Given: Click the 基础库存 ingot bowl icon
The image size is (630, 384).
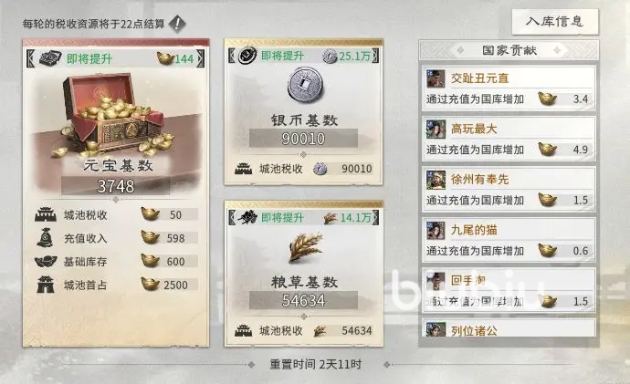Looking at the screenshot, I should [x=45, y=262].
